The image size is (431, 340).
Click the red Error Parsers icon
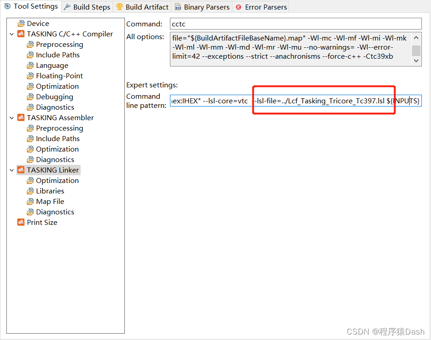coord(239,7)
